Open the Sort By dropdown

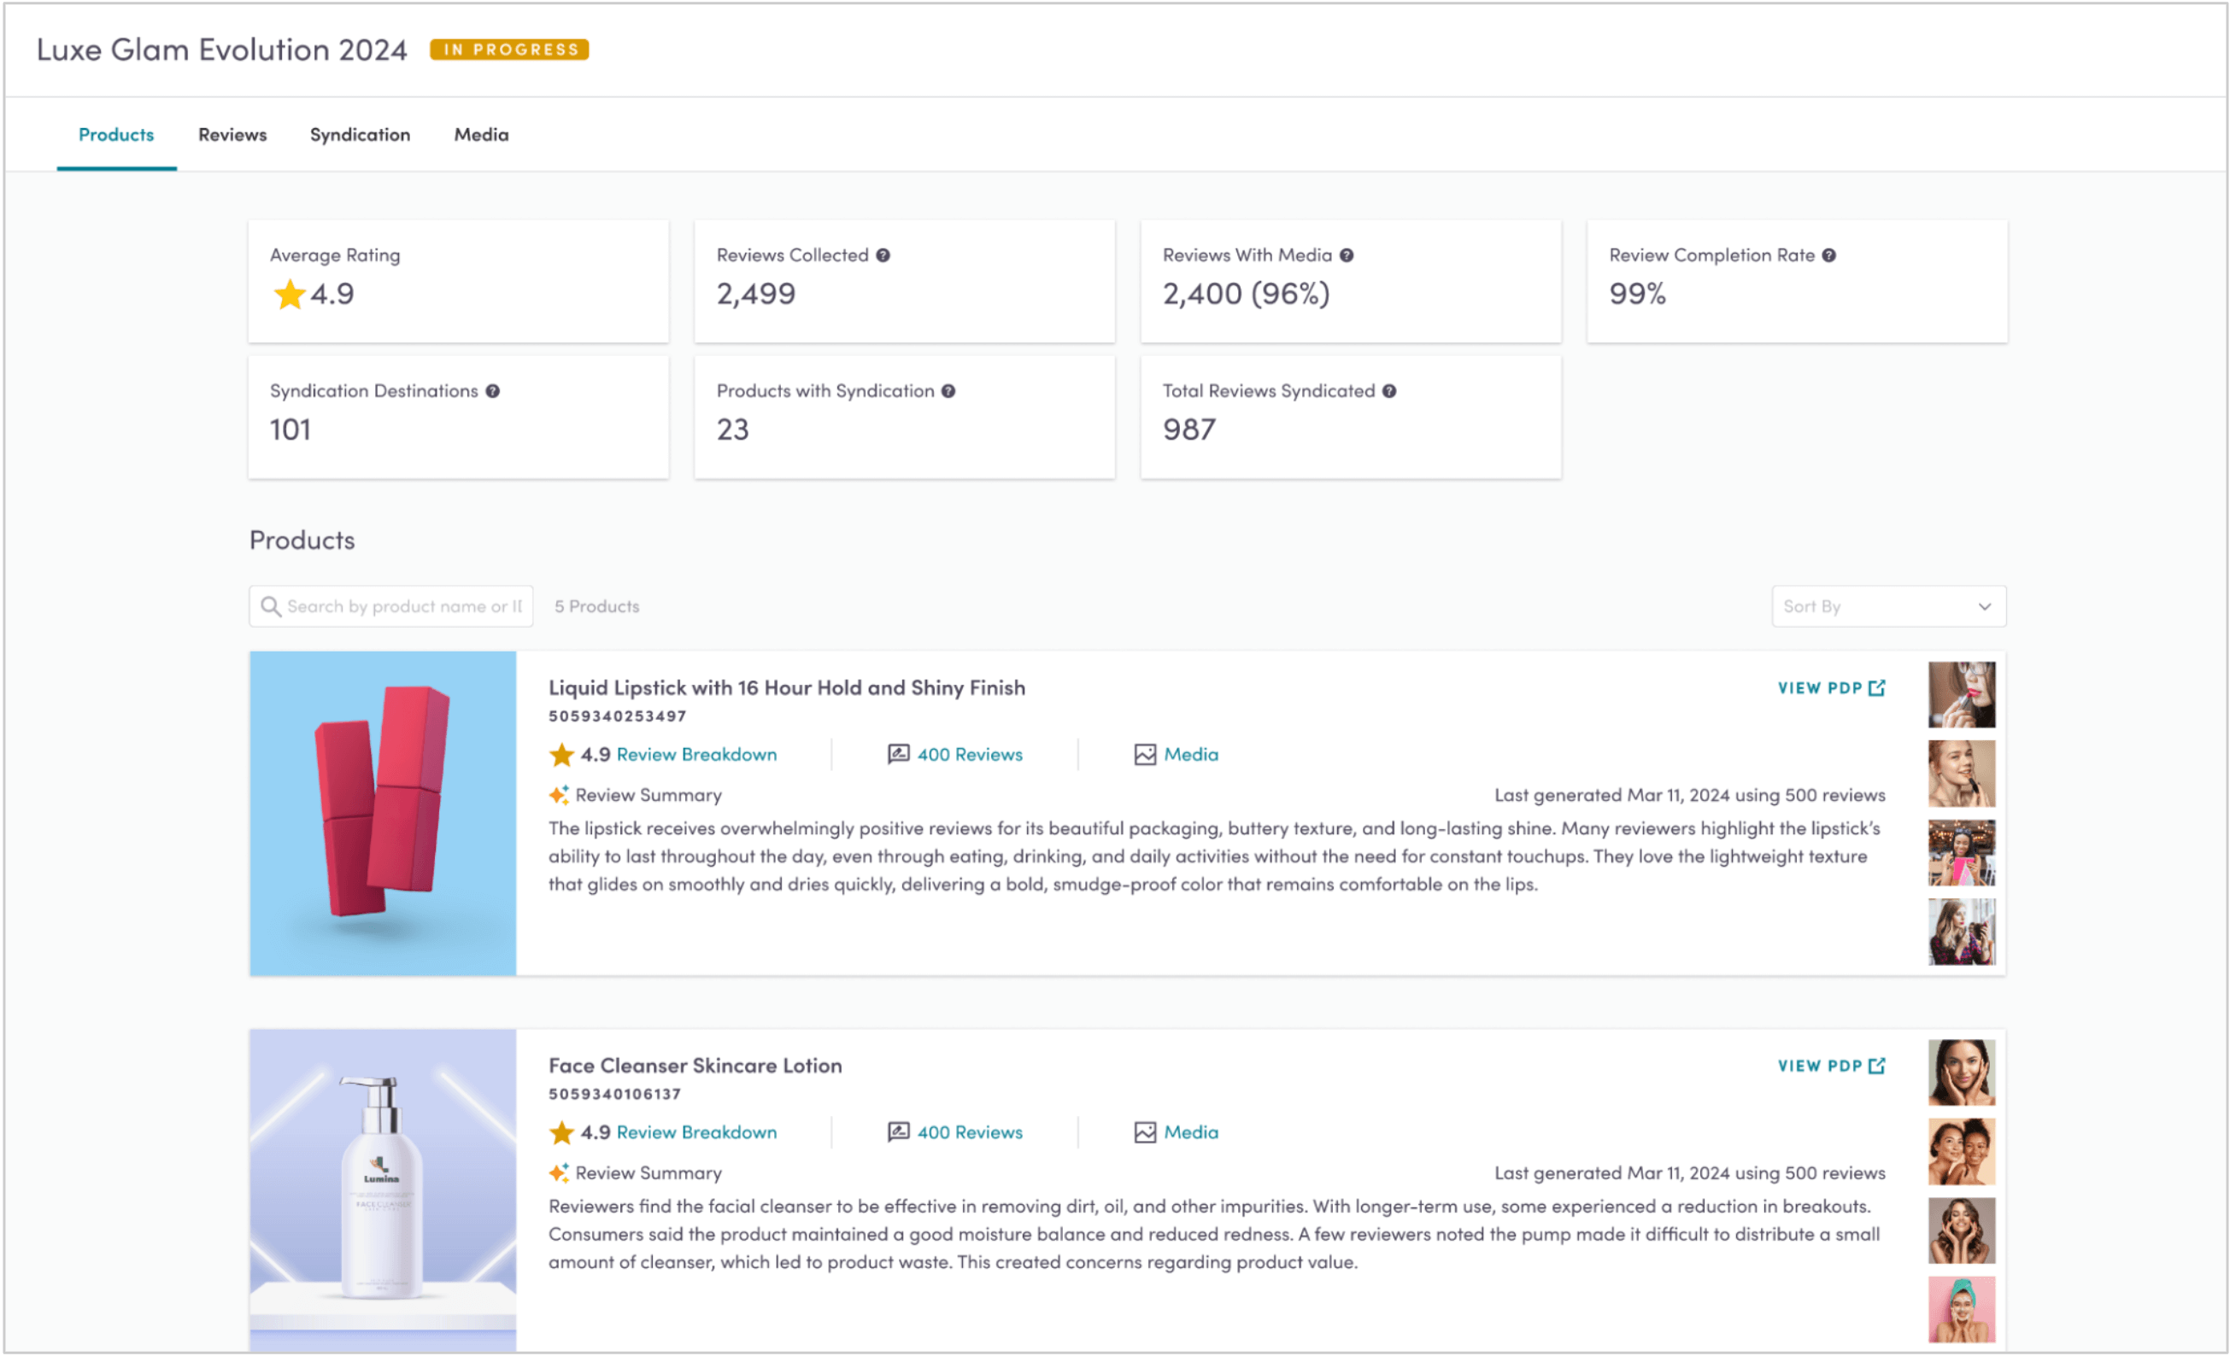[x=1887, y=605]
